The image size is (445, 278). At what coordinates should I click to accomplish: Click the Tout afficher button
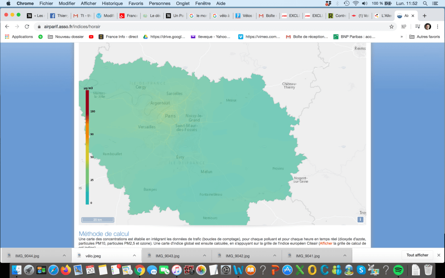click(x=417, y=255)
